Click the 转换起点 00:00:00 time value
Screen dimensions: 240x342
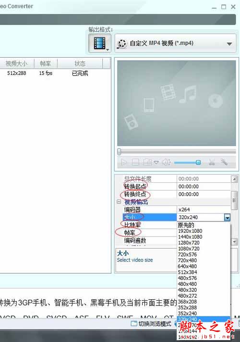[x=189, y=187]
